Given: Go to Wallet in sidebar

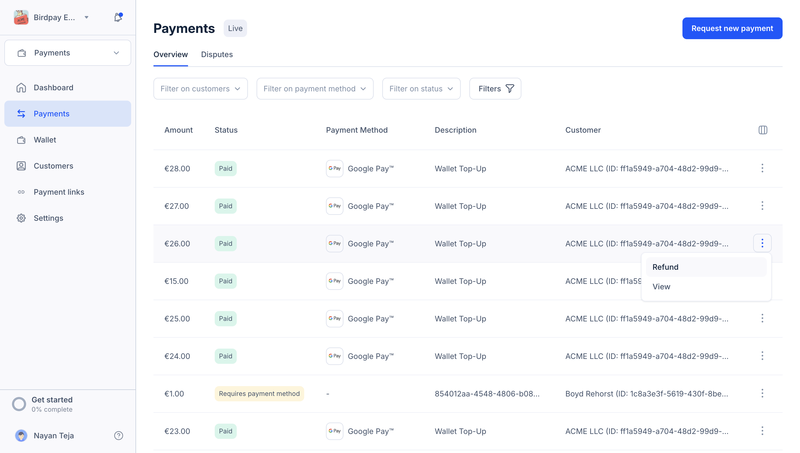Looking at the screenshot, I should pyautogui.click(x=45, y=140).
